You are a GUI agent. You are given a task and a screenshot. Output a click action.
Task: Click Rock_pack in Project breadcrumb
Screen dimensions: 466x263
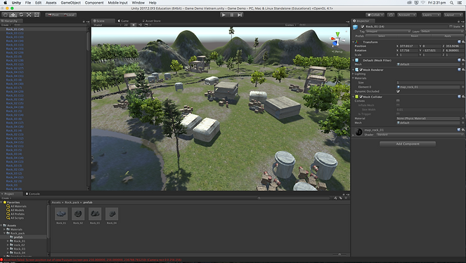(72, 202)
